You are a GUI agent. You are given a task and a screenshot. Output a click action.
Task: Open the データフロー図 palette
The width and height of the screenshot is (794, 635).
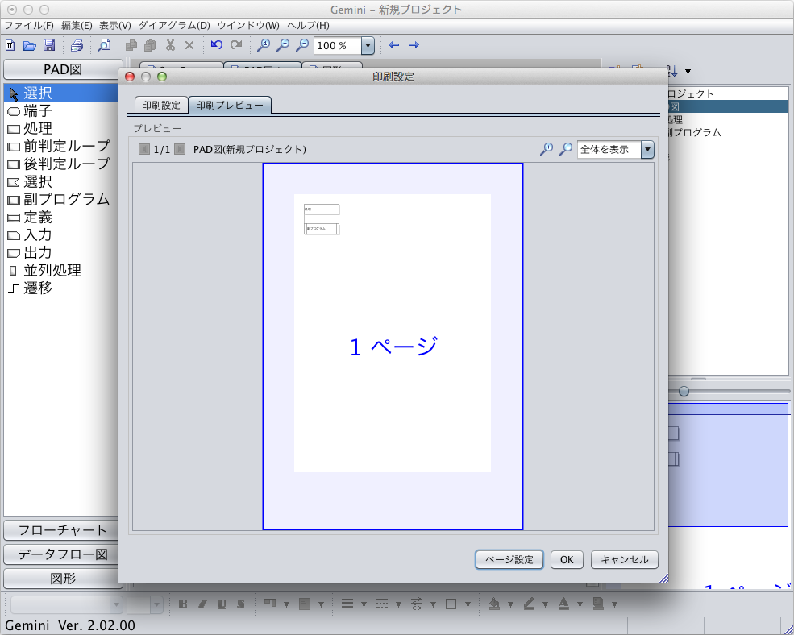tap(63, 554)
